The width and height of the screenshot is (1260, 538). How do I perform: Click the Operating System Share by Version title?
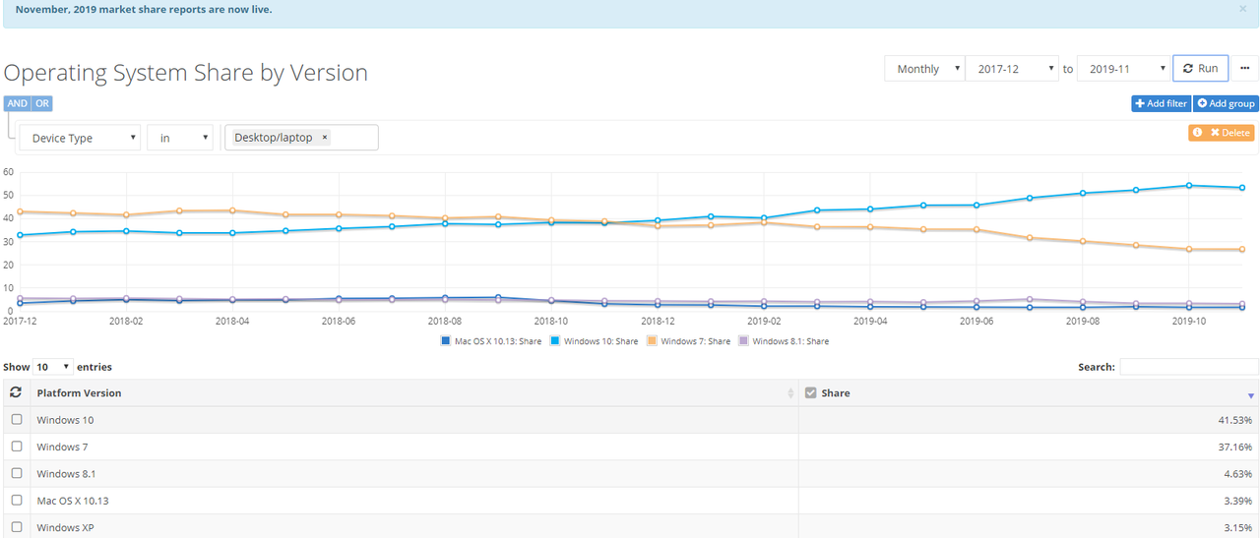tap(186, 73)
